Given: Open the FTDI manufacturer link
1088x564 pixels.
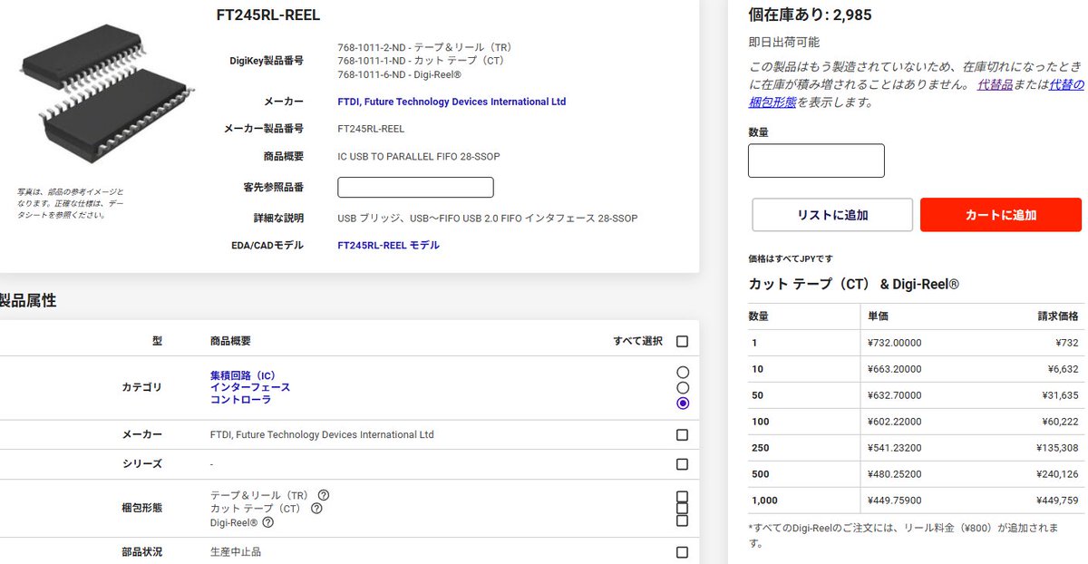Looking at the screenshot, I should (452, 102).
